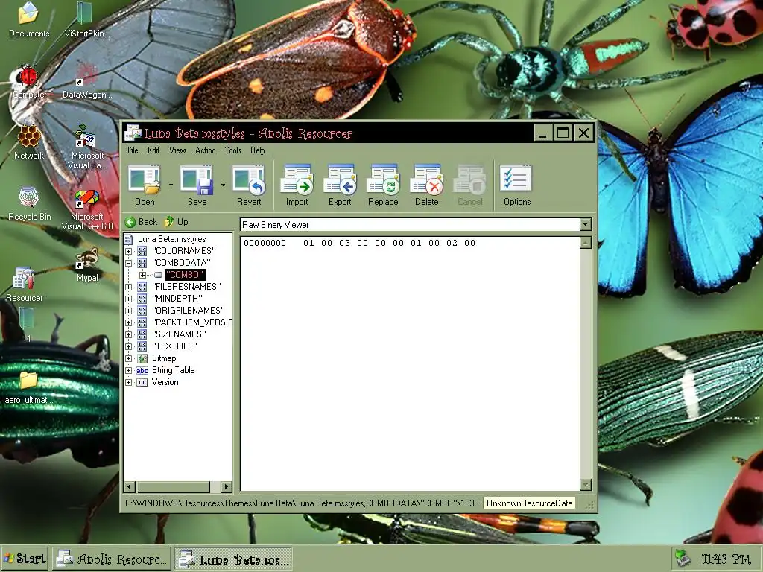Expand the "COMBO" child node
763x572 pixels.
[142, 275]
